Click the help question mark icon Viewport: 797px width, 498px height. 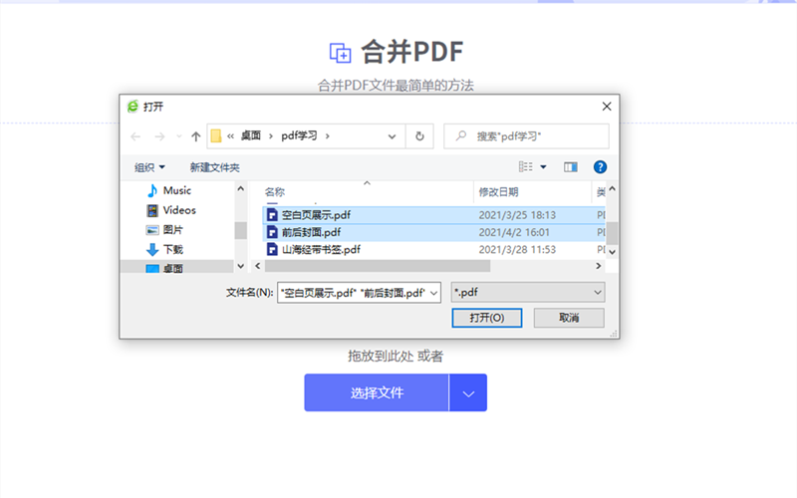pos(600,167)
